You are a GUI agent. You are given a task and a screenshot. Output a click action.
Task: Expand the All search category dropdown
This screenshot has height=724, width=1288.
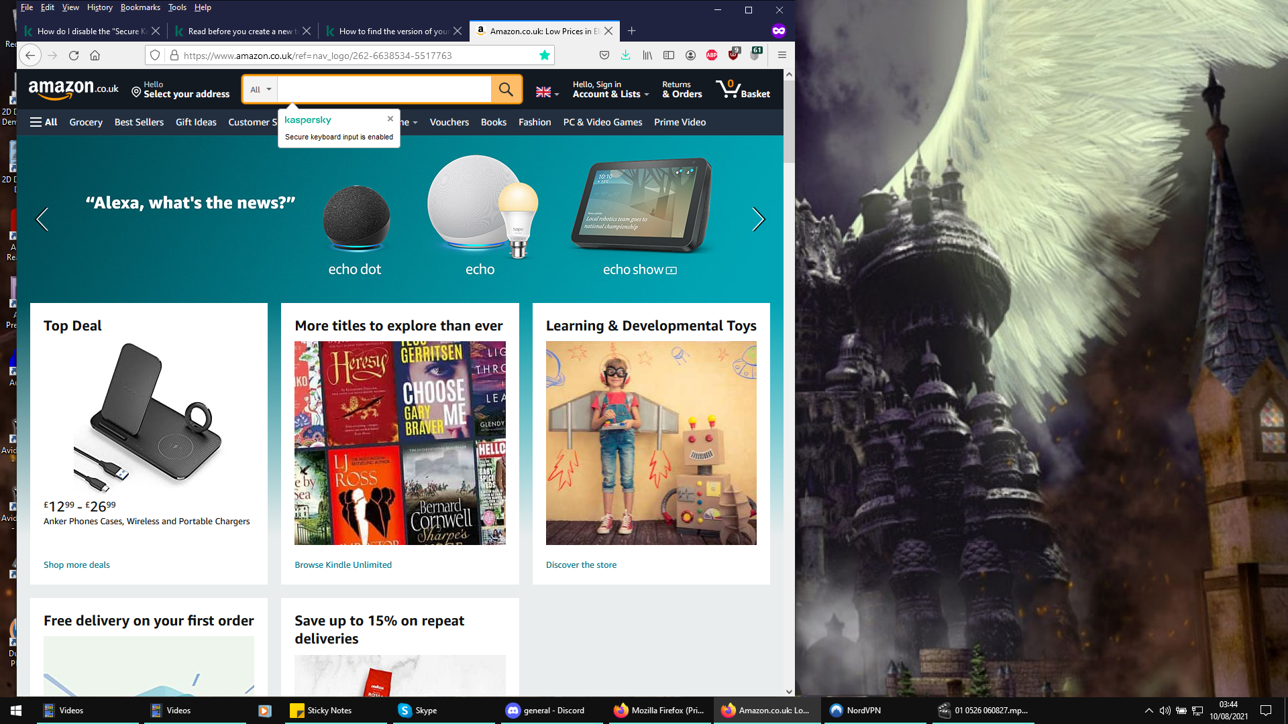[260, 89]
